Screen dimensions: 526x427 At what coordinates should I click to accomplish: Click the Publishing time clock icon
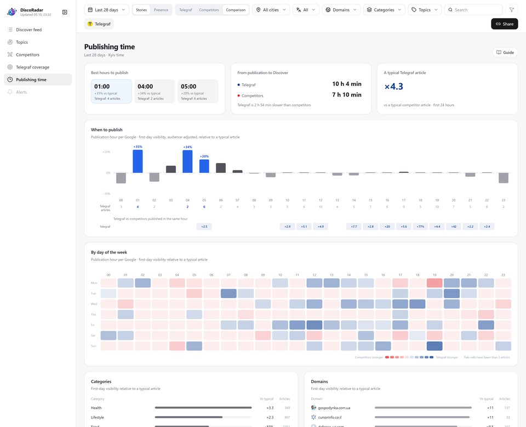10,79
